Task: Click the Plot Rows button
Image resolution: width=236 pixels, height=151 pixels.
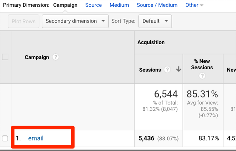Action: pyautogui.click(x=24, y=22)
